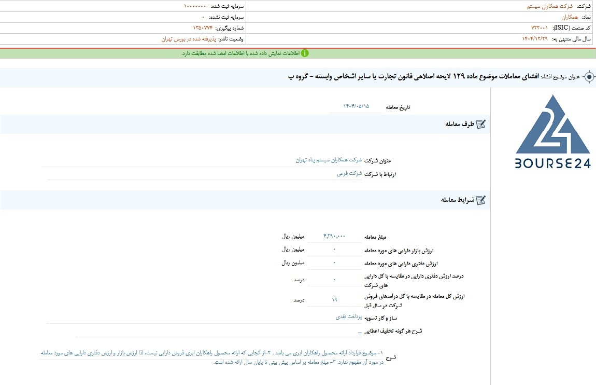Select counterparty شرکت همکاران سیستم پناه تهران
596x385 pixels.
click(x=329, y=160)
